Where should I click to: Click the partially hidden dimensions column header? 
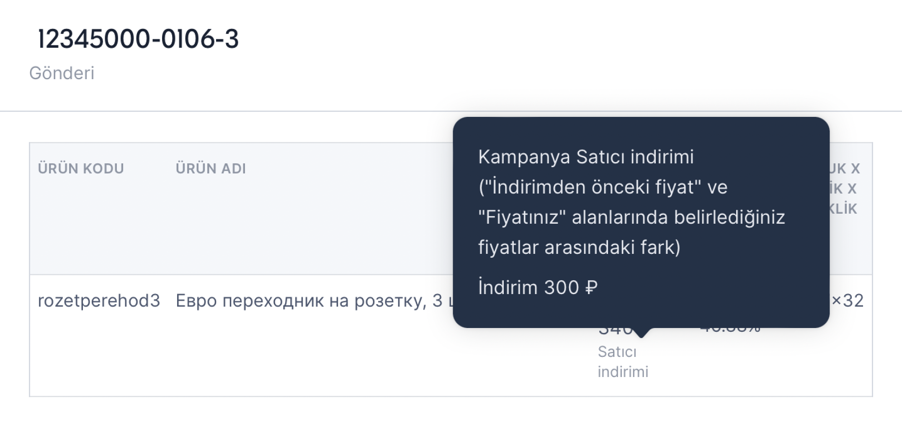(x=844, y=189)
